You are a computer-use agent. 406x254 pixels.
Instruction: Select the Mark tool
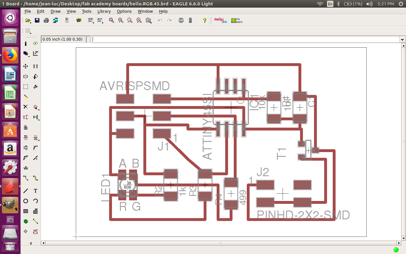[x=36, y=54]
